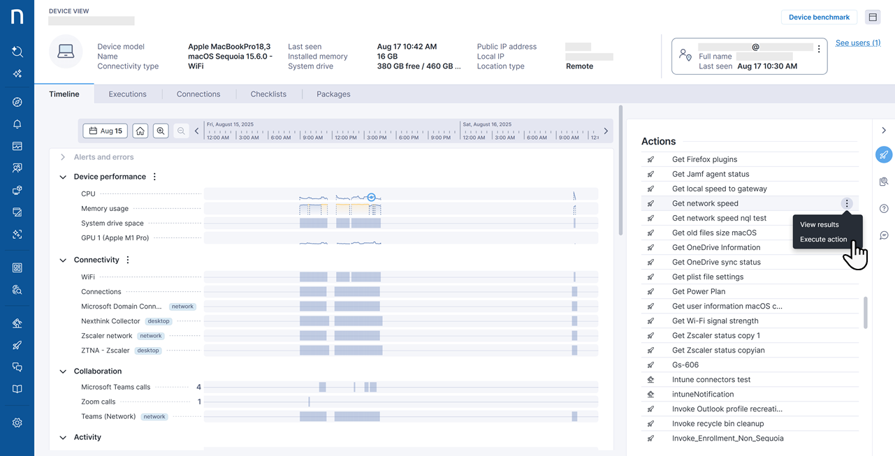Click the Device benchmark button
895x456 pixels.
pyautogui.click(x=819, y=17)
